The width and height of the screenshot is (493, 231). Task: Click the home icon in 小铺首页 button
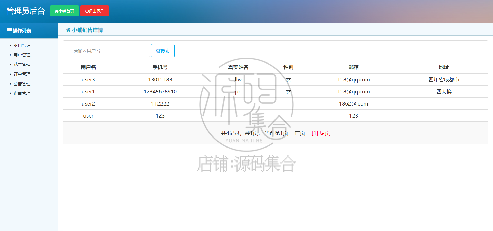(56, 11)
